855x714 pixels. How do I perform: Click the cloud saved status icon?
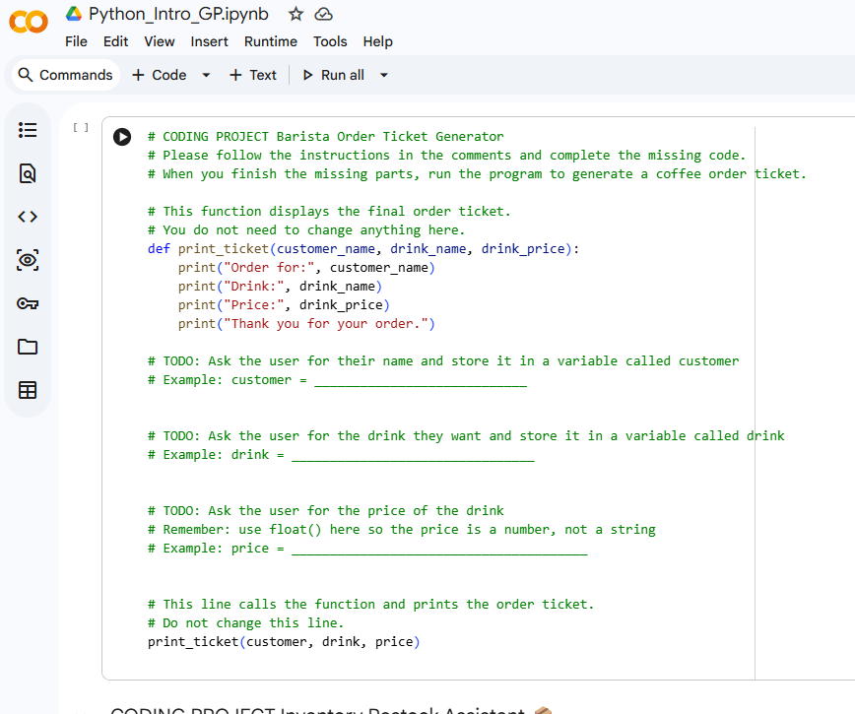[x=323, y=14]
